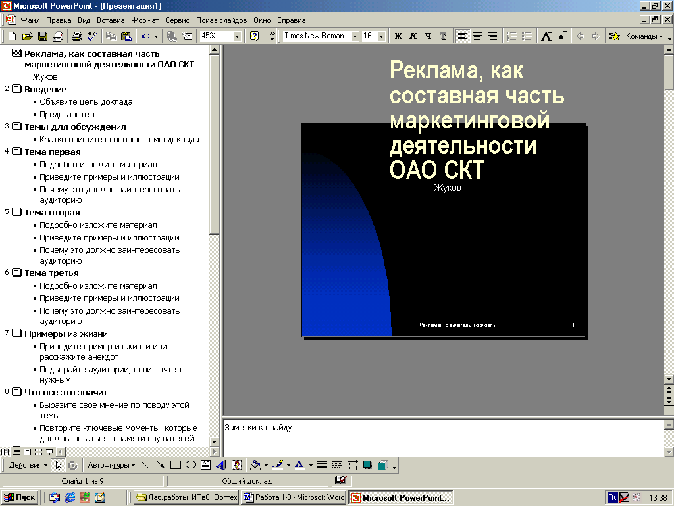Screen dimensions: 674x506
Task: Expand the undo history dropdown arrow
Action: pyautogui.click(x=156, y=36)
